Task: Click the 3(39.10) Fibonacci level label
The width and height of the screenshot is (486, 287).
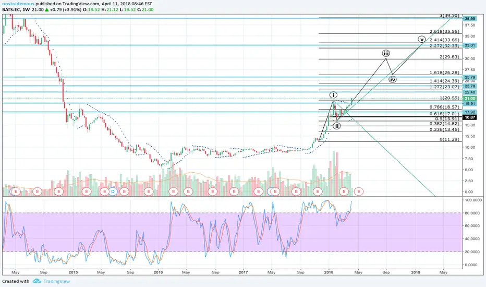Action: pos(449,16)
